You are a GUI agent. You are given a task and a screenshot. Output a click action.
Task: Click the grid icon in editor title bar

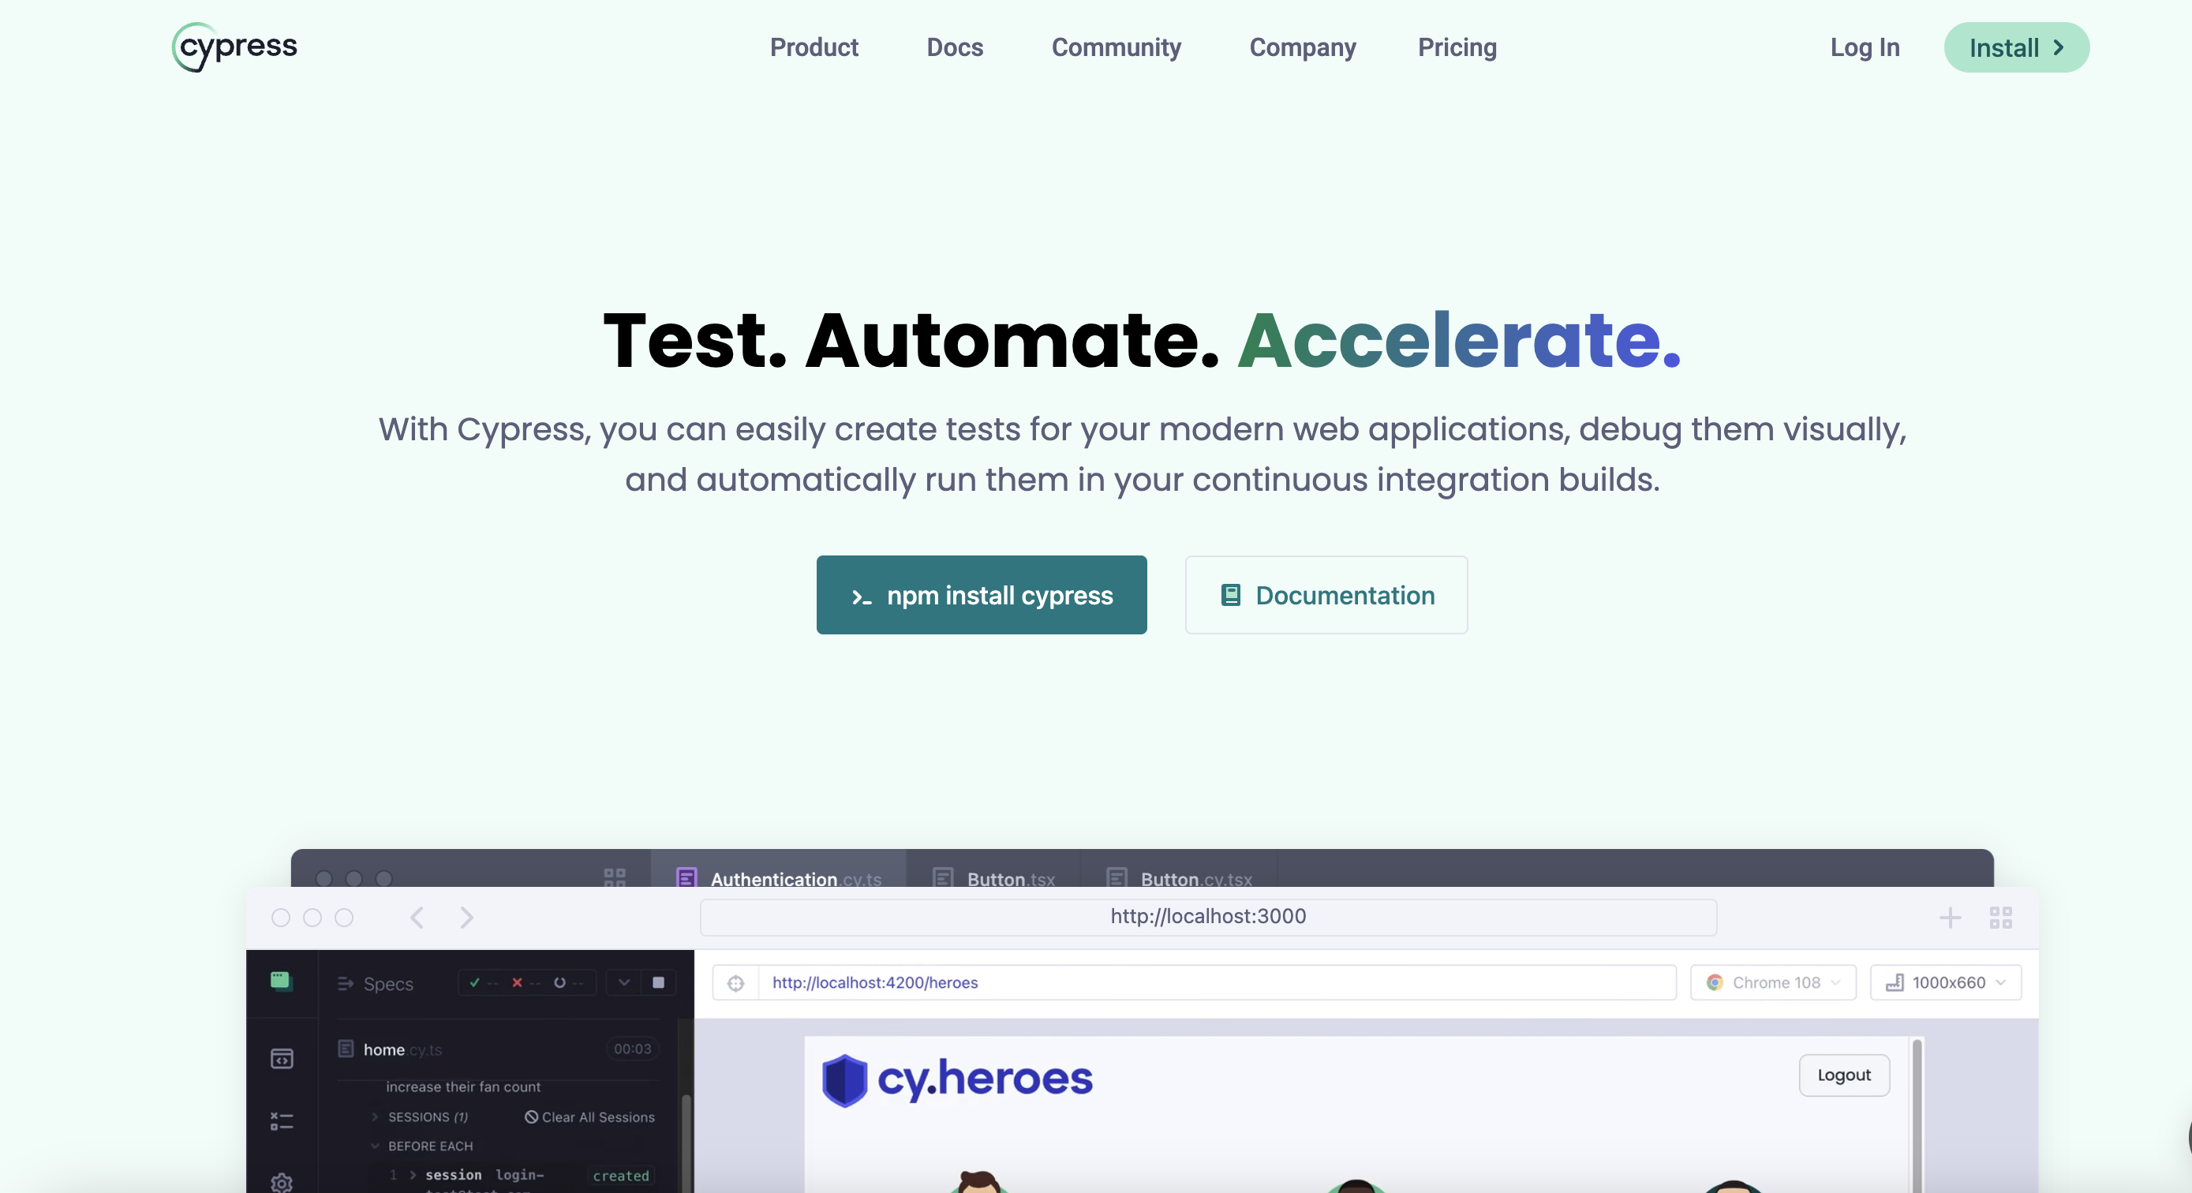tap(615, 877)
